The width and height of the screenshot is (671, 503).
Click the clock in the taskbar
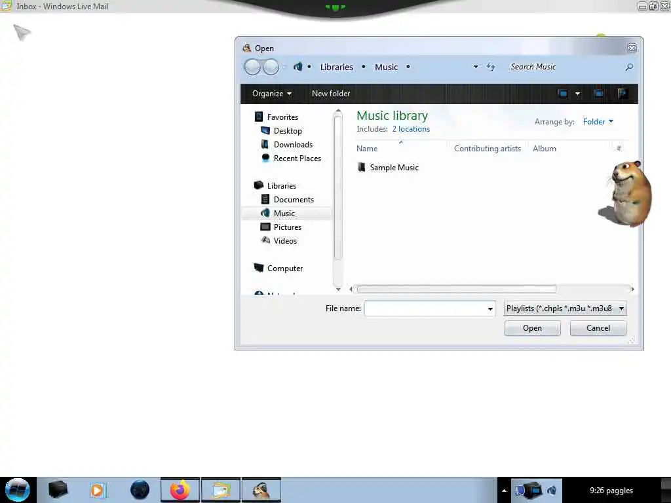[x=611, y=491]
